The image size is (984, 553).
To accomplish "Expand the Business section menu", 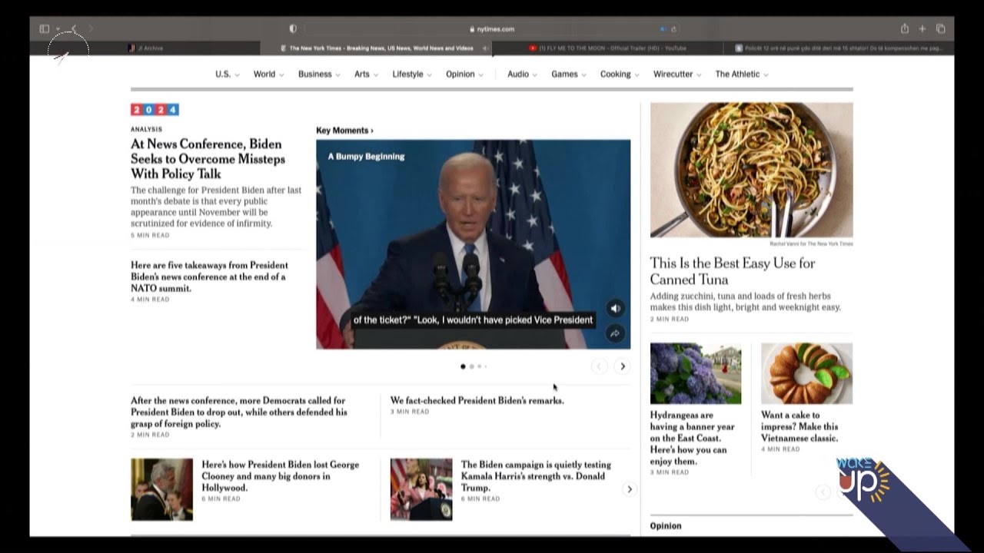I will (x=319, y=75).
